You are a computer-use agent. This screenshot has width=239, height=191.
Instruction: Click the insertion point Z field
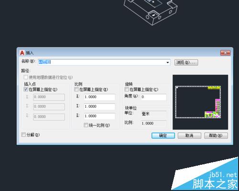coord(49,117)
